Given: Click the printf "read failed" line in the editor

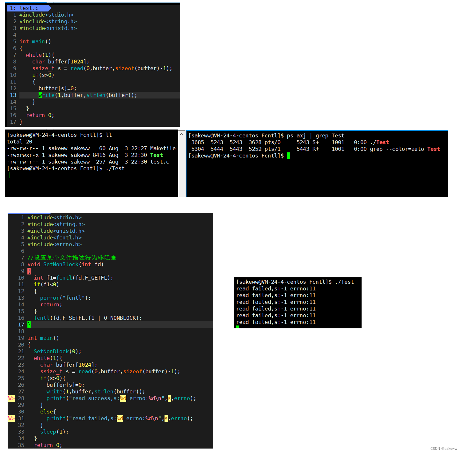Looking at the screenshot, I should click(x=120, y=418).
